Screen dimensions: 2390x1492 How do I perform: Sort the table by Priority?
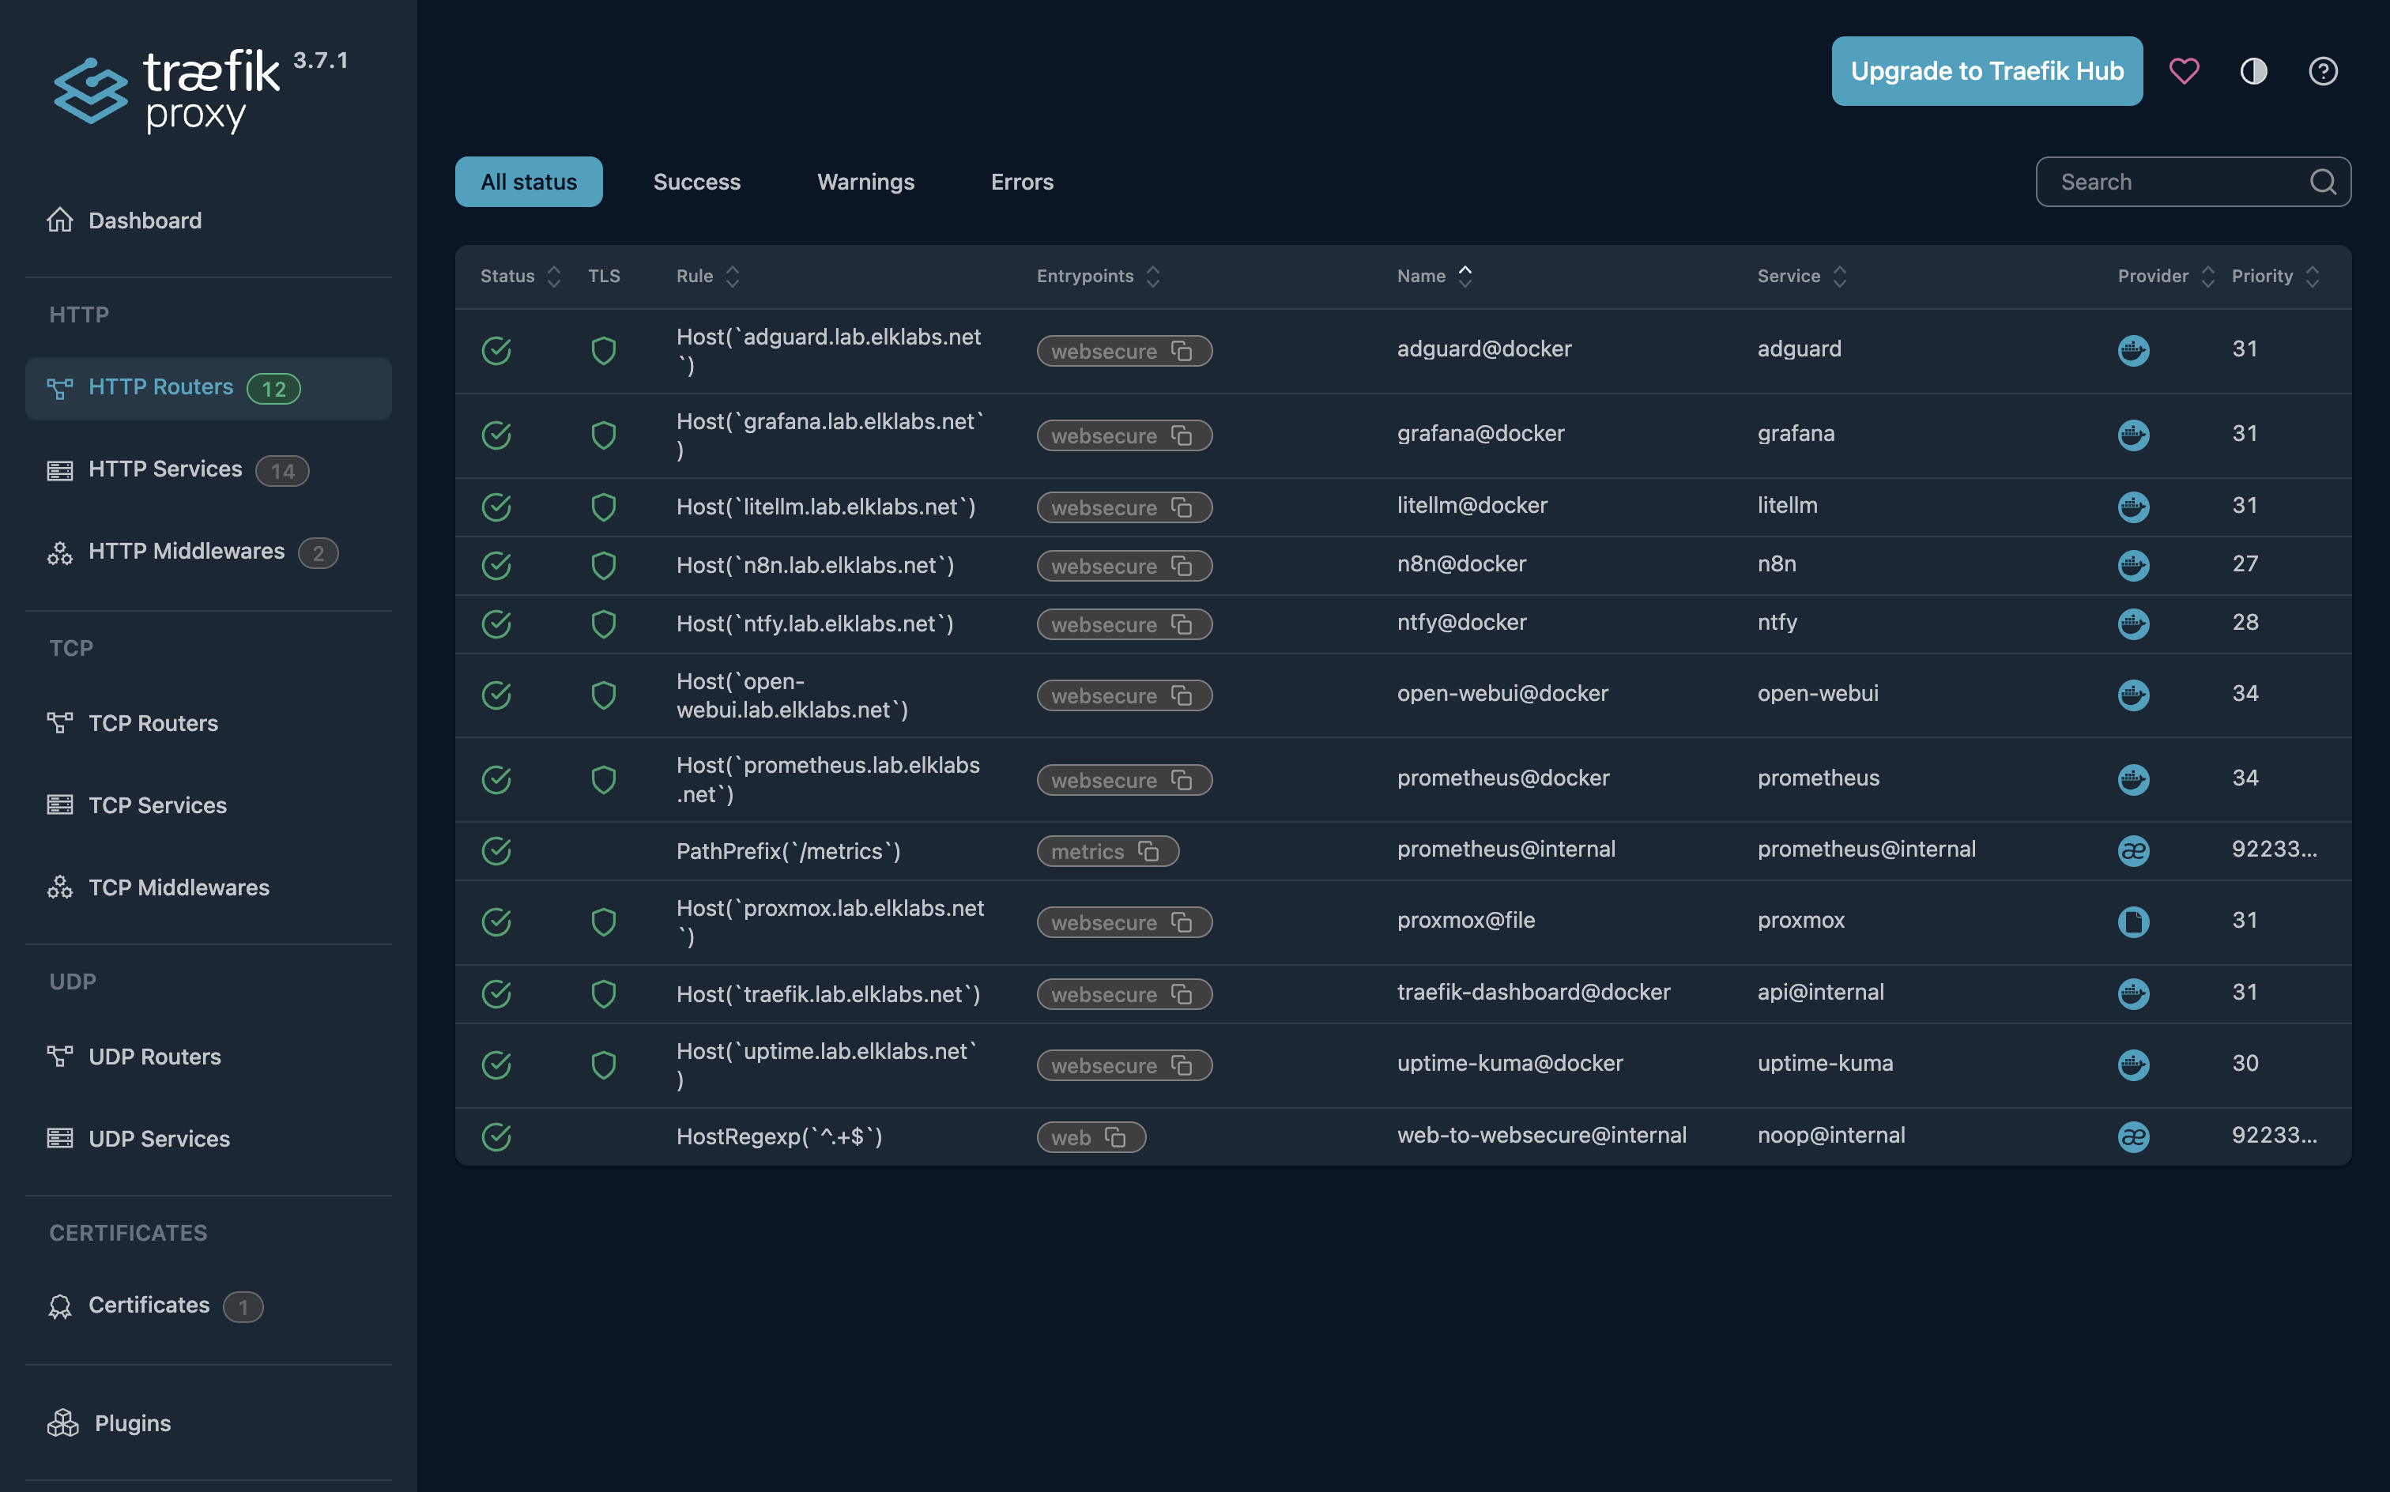click(2275, 277)
